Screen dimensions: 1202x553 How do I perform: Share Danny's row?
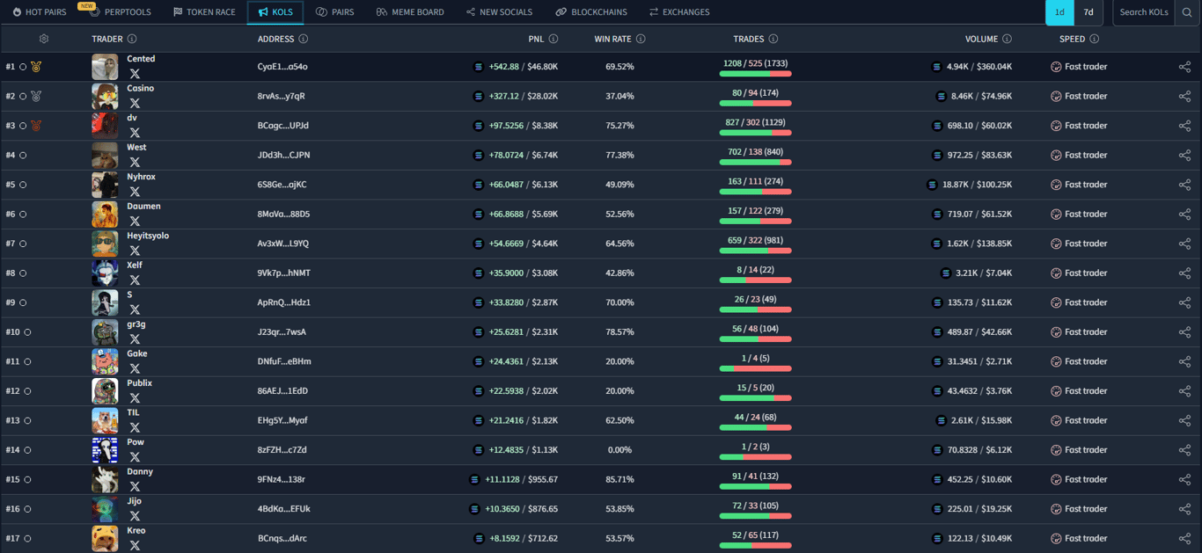click(1184, 479)
